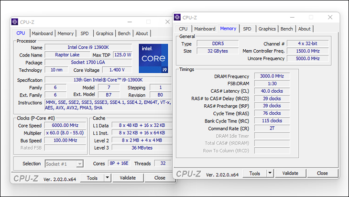Click the CAS# Latency value 40.0 clocks
Image resolution: width=349 pixels, height=197 pixels.
pos(272,91)
